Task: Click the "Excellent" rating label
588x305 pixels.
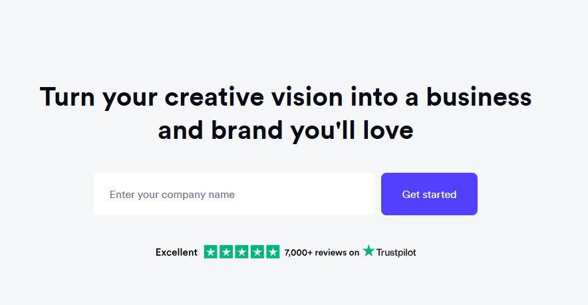Action: tap(176, 253)
